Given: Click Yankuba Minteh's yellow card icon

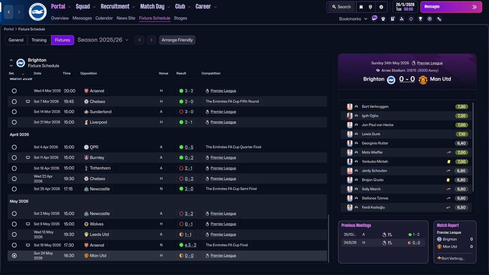Looking at the screenshot, I should click(449, 162).
